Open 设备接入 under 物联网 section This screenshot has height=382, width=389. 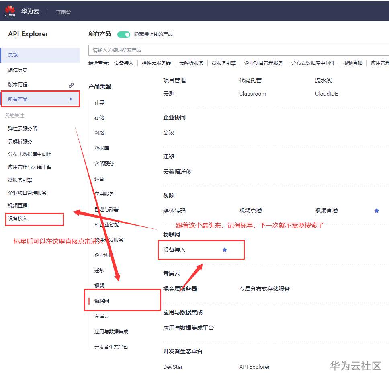click(174, 250)
